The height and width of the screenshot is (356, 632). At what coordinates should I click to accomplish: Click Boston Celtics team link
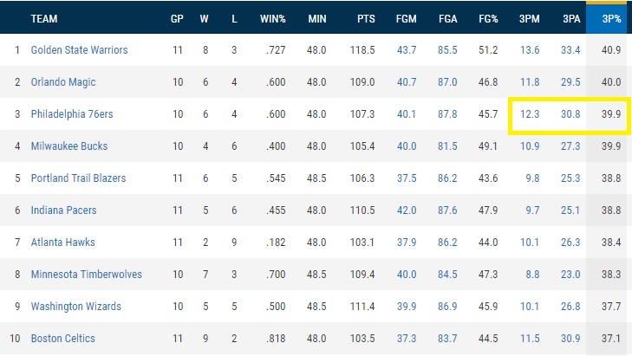click(63, 339)
